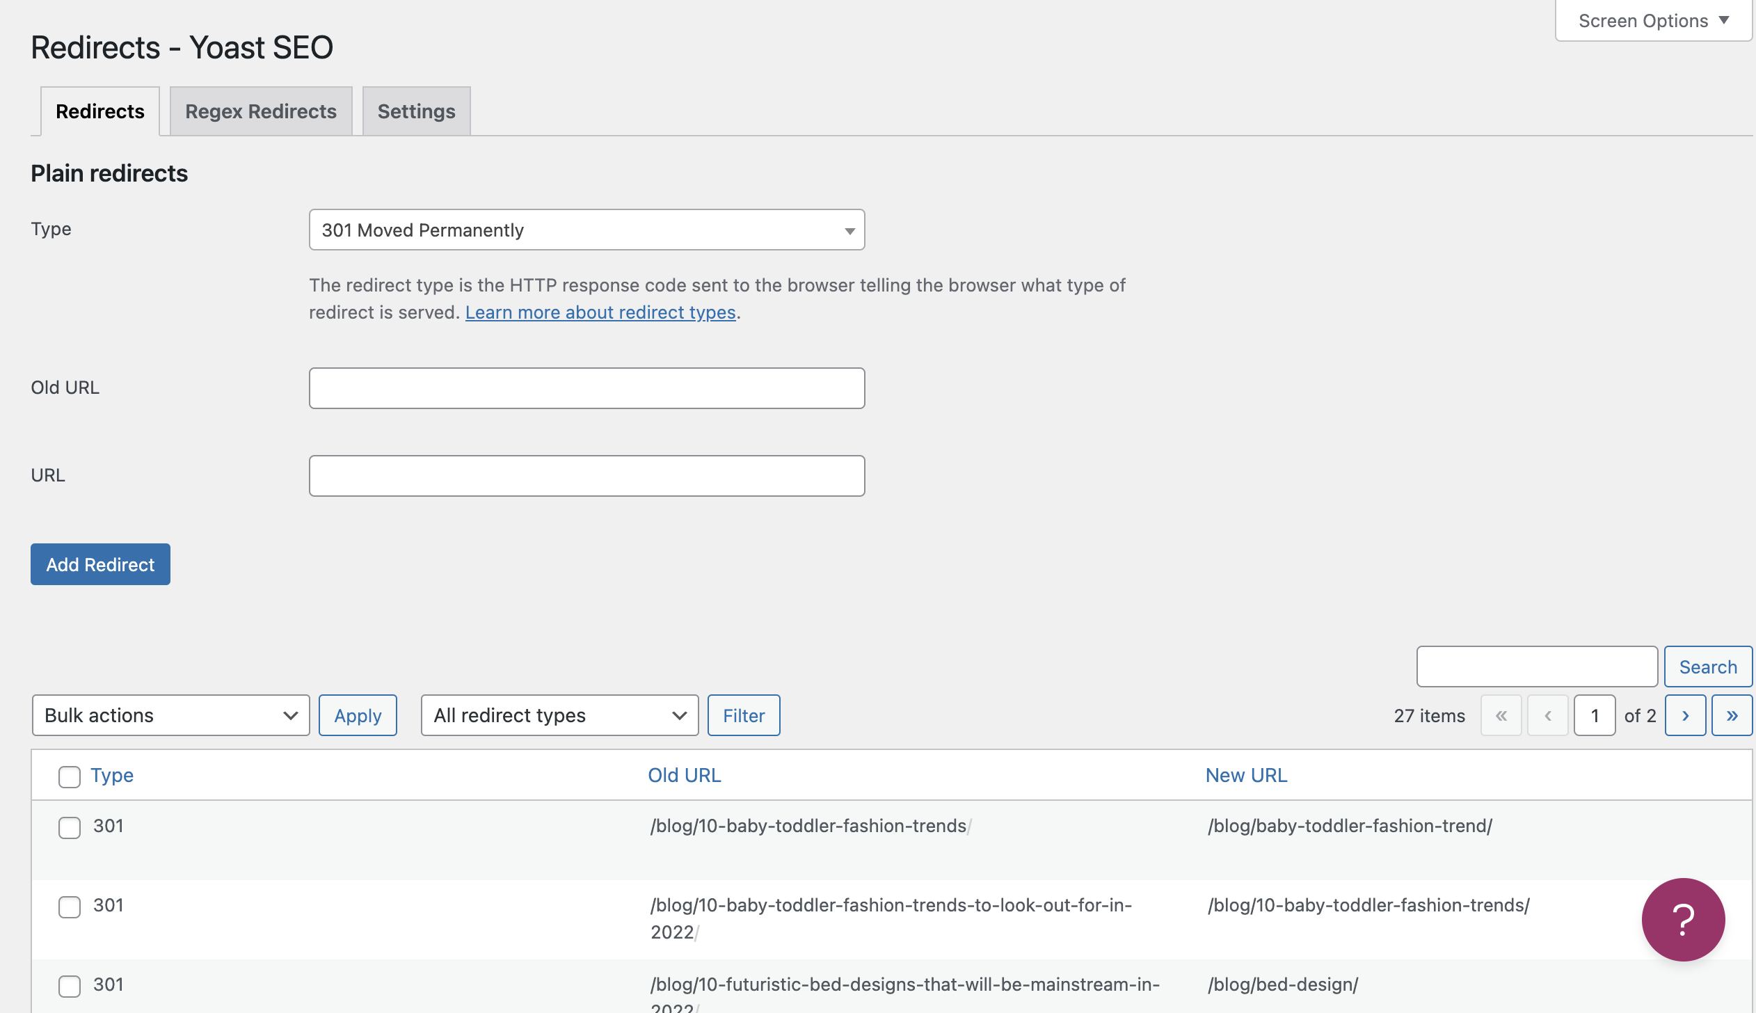The height and width of the screenshot is (1013, 1756).
Task: Jump to the last page arrow
Action: [x=1732, y=715]
